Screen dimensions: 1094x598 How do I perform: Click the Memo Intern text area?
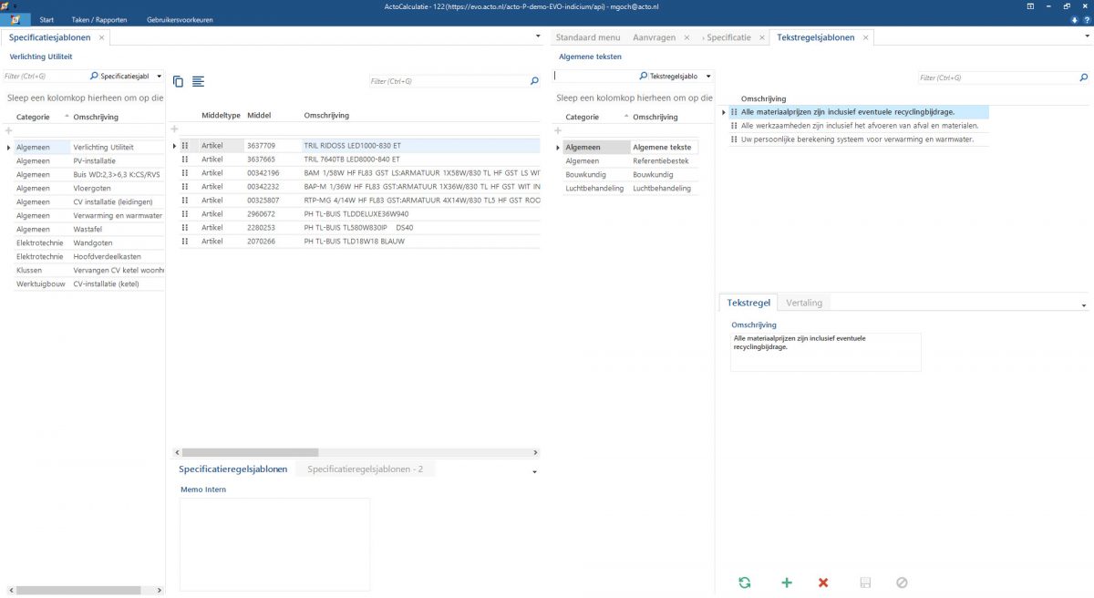(x=274, y=544)
